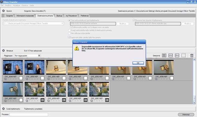Viewport: 197px width, 117px height.
Task: Toggle the Rinomina foto durante il trasferimento checkbox
Action: tap(134, 20)
